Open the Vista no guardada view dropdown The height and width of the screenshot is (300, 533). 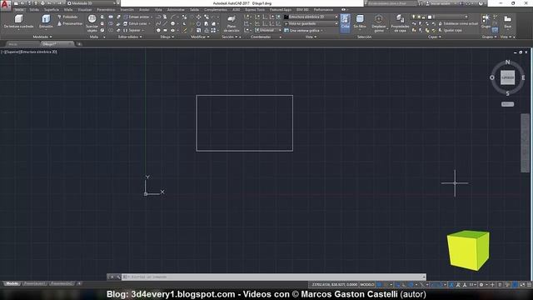pyautogui.click(x=311, y=23)
